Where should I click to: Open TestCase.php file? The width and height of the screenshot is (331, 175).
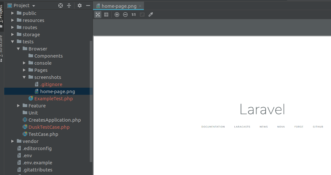click(43, 134)
